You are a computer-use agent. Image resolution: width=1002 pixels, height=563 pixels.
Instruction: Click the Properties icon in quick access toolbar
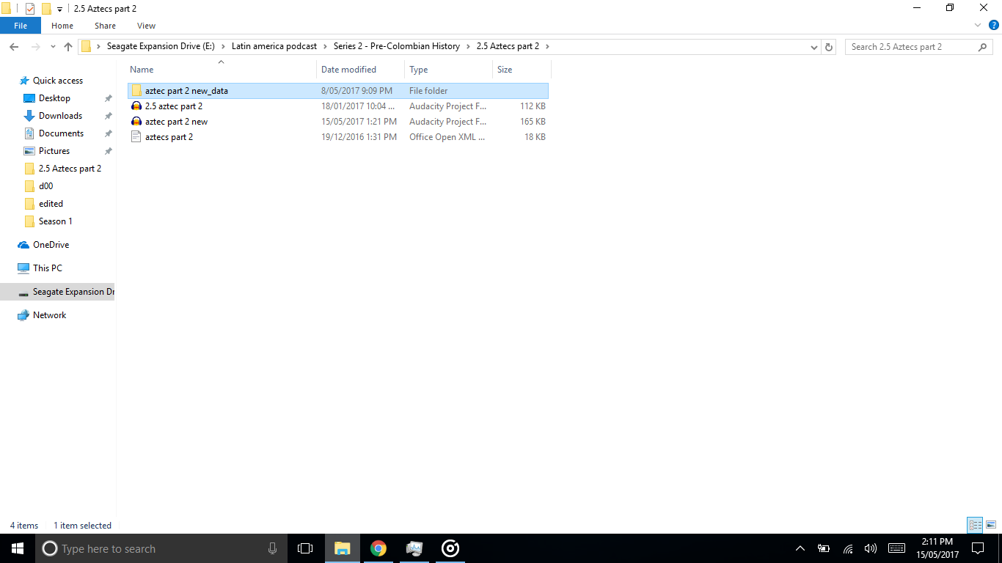(30, 9)
